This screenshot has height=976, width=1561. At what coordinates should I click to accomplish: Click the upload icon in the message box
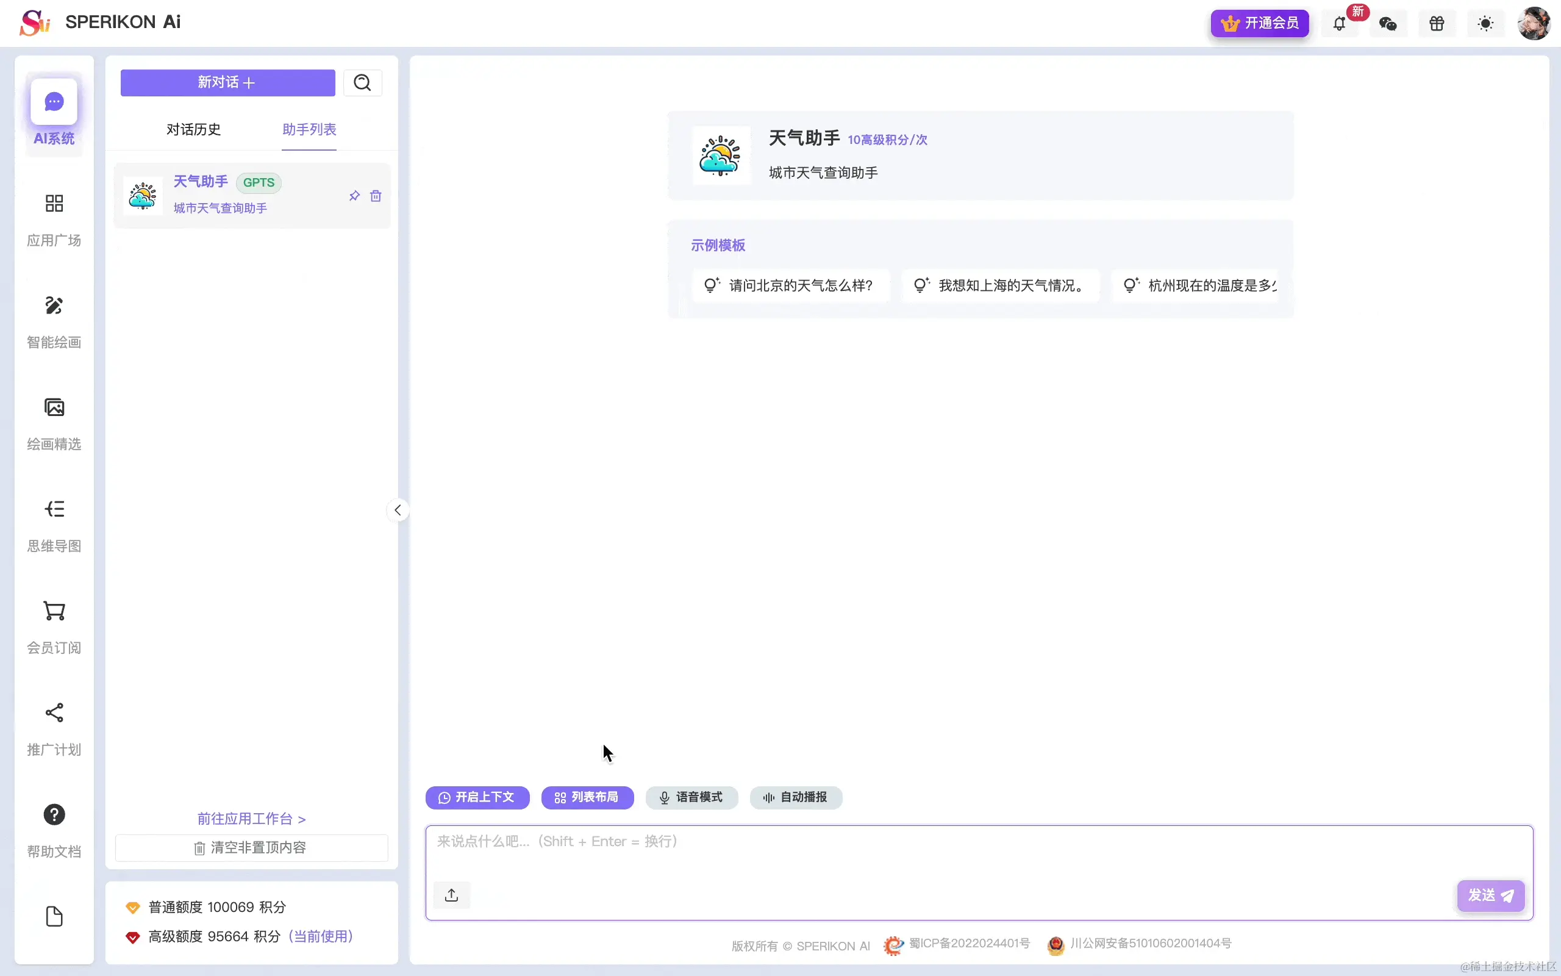point(451,895)
